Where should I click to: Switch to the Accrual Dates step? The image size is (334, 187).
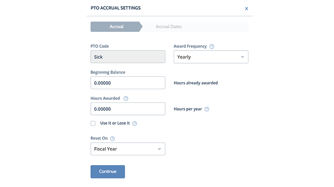tap(169, 27)
